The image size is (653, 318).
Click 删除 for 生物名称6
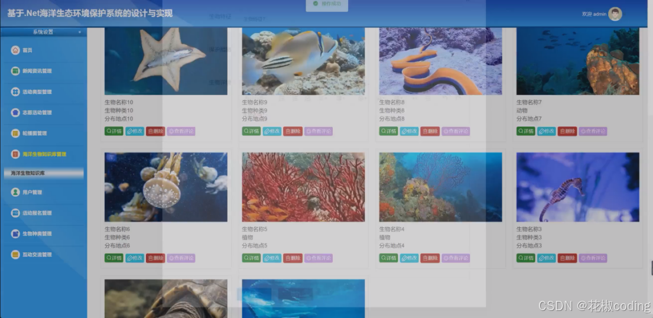tap(155, 258)
